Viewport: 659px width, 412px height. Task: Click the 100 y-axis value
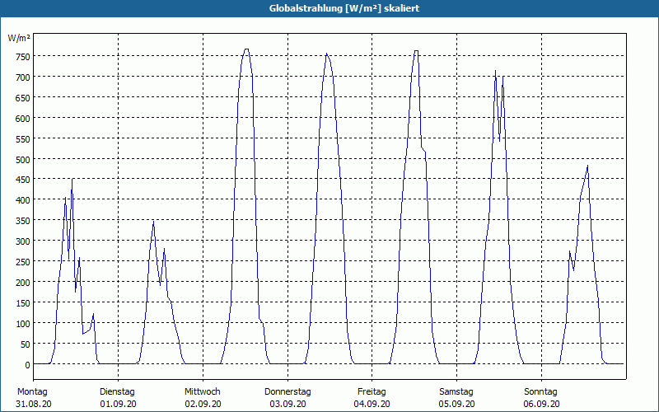[23, 324]
